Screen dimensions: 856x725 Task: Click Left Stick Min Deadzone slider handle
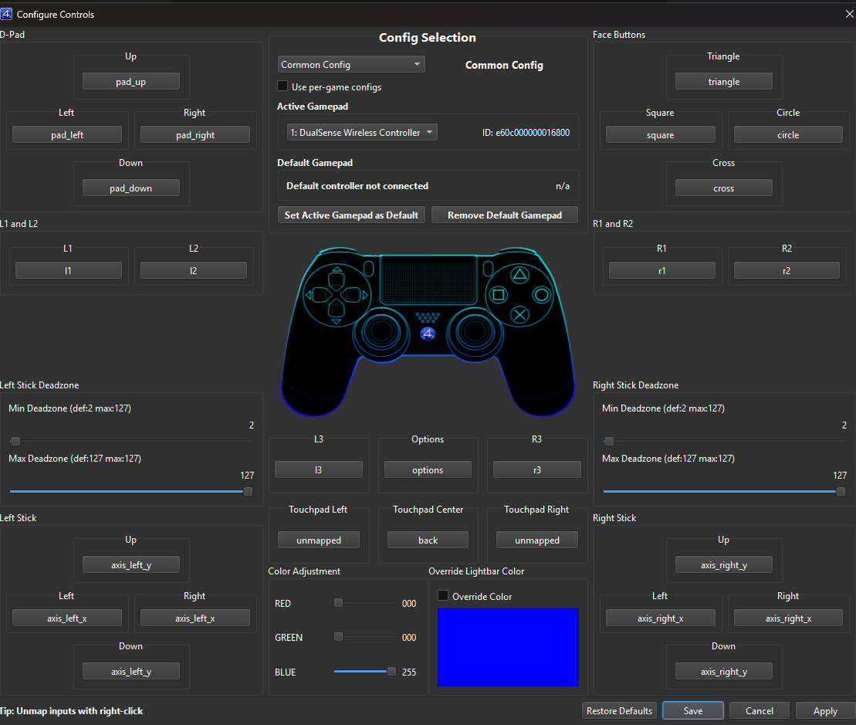pyautogui.click(x=16, y=441)
